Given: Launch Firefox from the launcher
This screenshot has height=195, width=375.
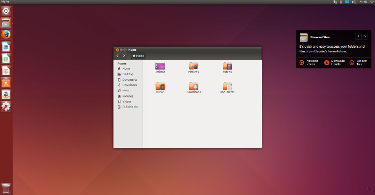Looking at the screenshot, I should 6,35.
